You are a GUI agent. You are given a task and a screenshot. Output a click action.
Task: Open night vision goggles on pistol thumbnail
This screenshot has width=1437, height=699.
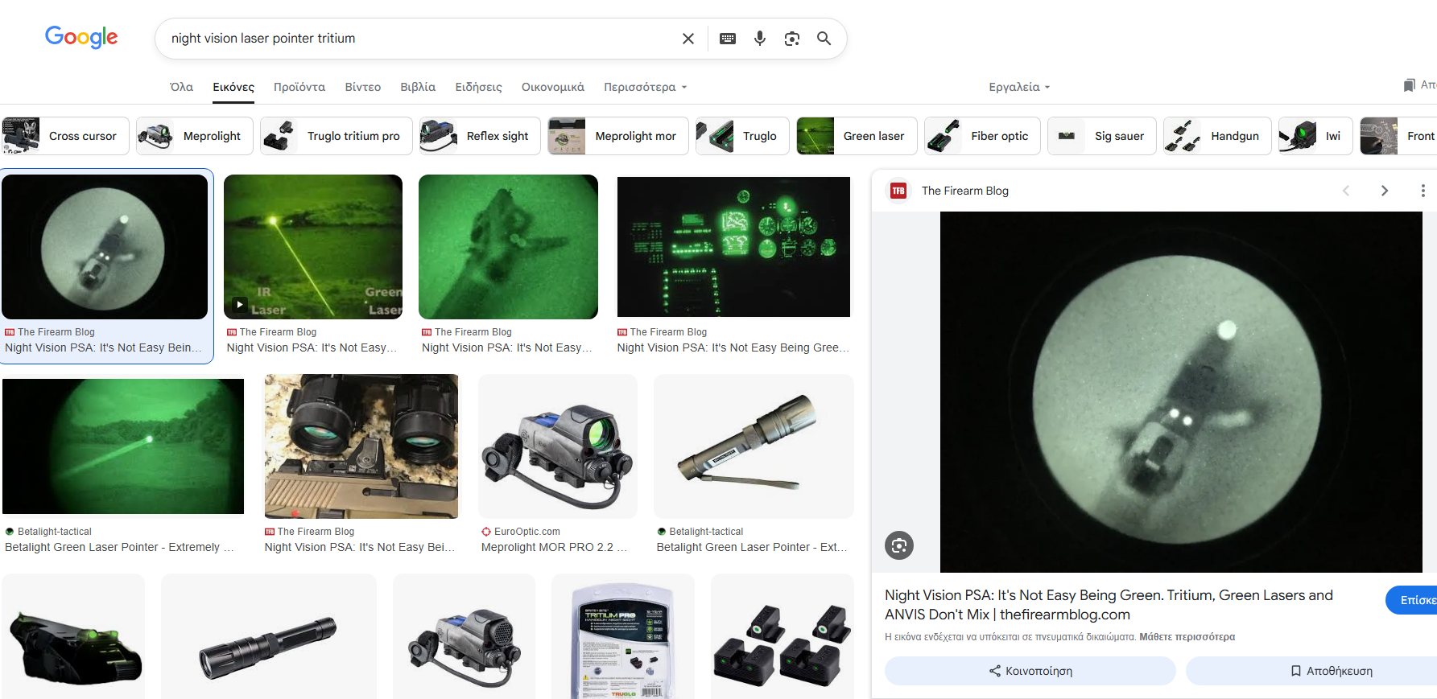pos(361,446)
